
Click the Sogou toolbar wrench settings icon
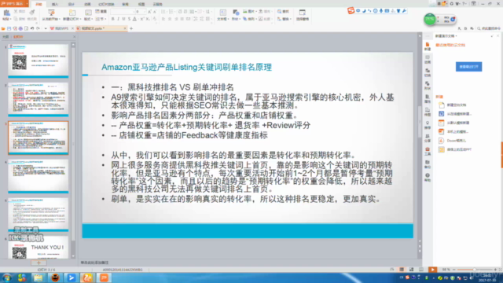tap(404, 11)
